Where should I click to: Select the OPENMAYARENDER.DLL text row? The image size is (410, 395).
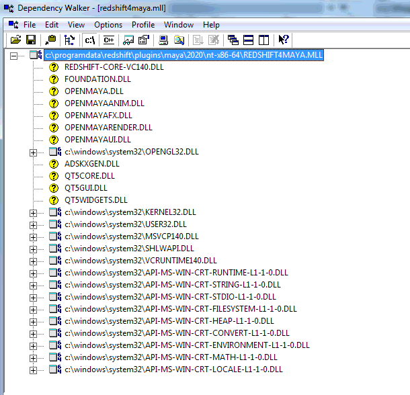pos(108,128)
